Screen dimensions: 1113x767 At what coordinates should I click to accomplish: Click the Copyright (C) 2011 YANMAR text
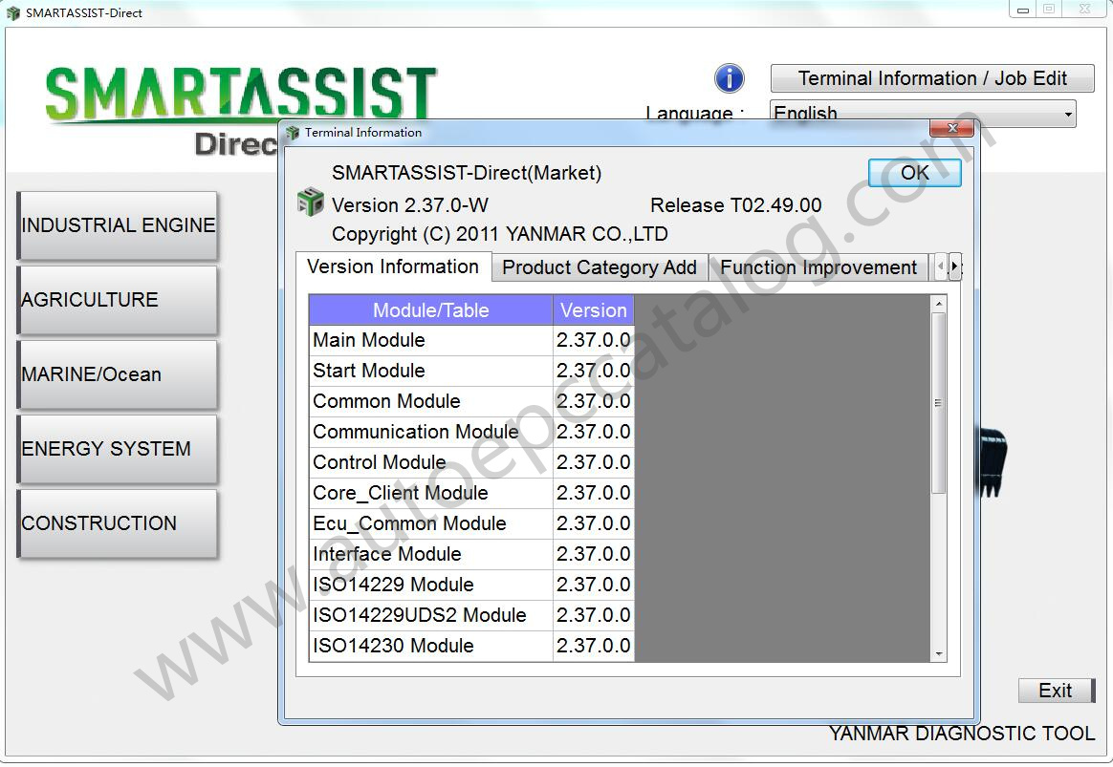pos(500,234)
